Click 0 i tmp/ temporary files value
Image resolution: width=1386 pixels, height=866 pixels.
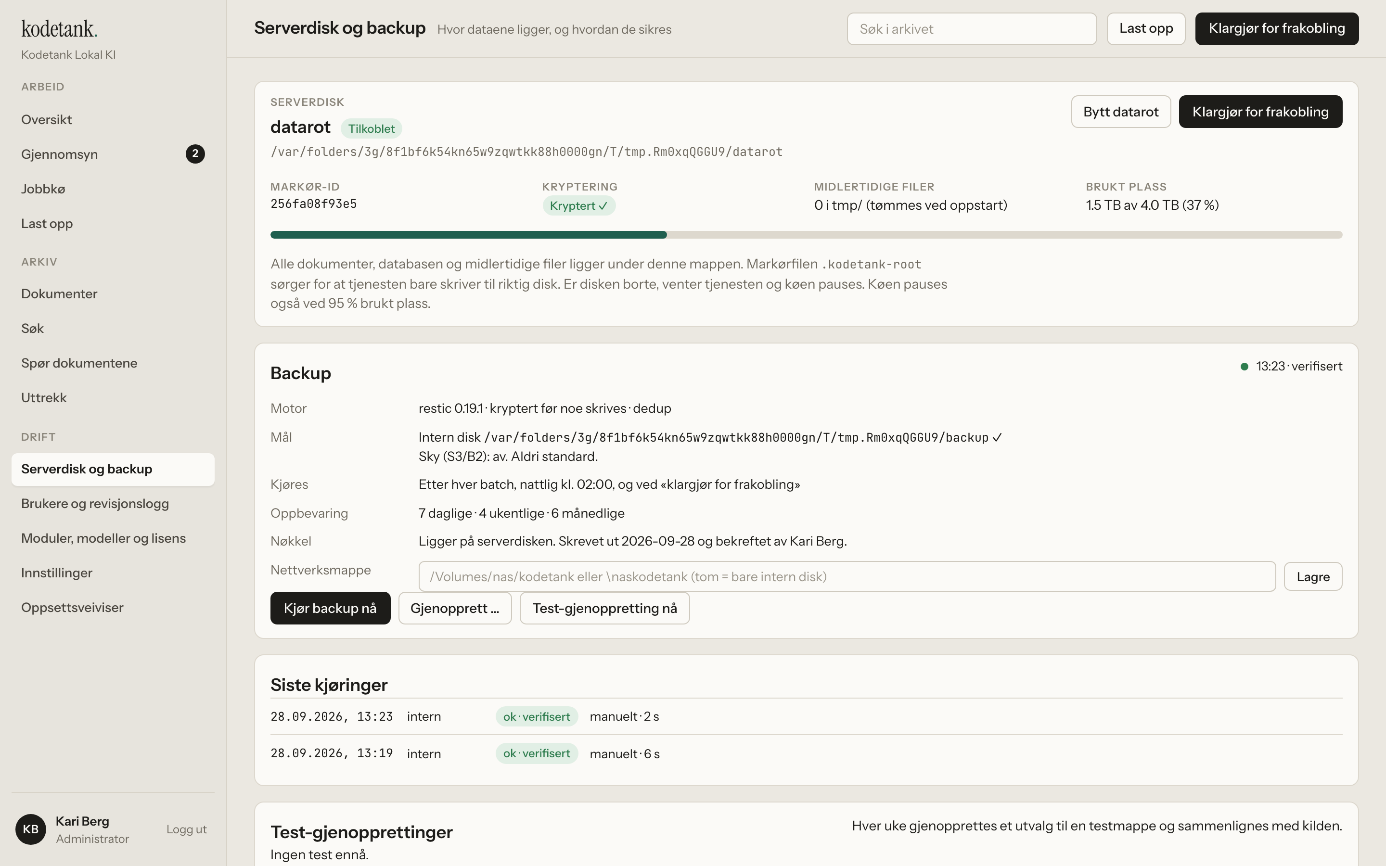910,205
